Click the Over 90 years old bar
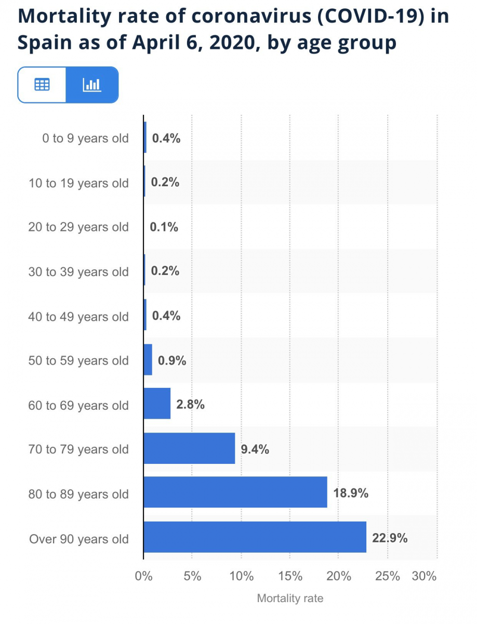477x624 pixels. pyautogui.click(x=255, y=537)
